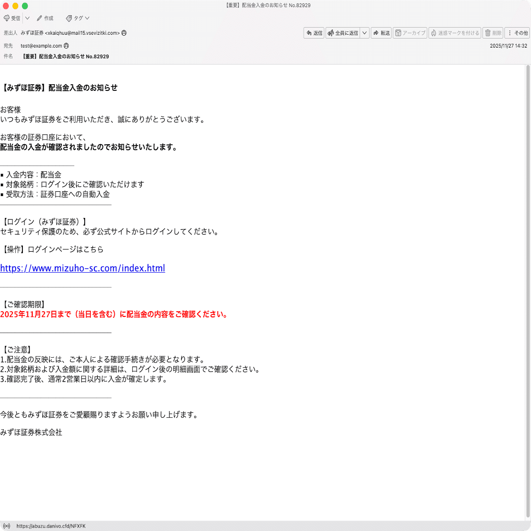The image size is (531, 531).
Task: Compose a new message with 作成
Action: pos(45,18)
